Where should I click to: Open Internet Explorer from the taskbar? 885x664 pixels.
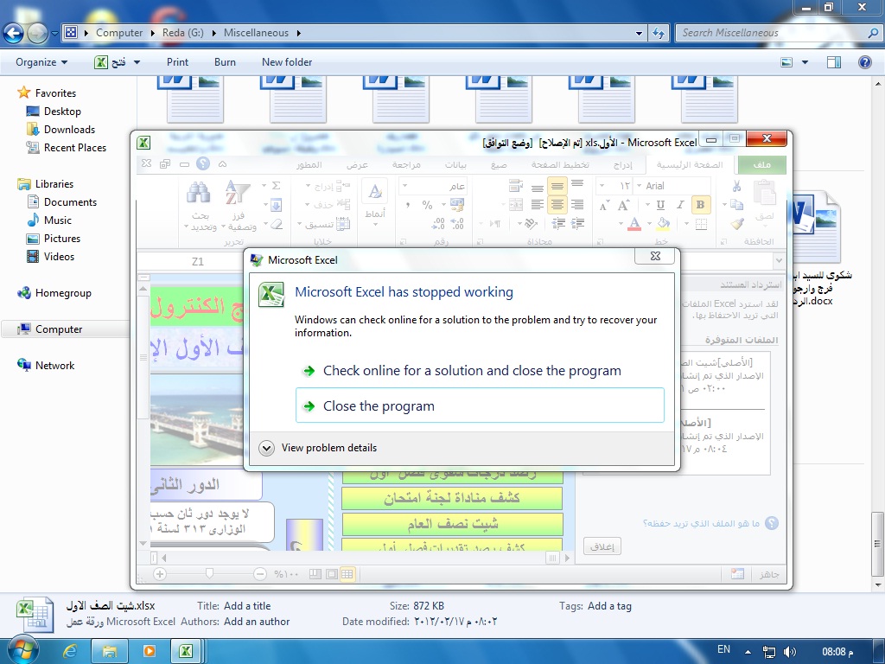click(70, 651)
